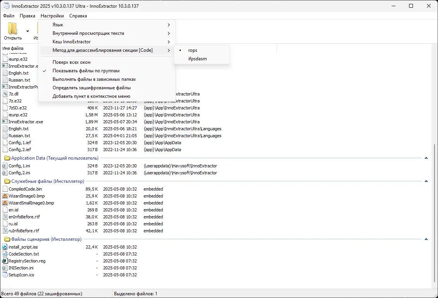
Task: Click the ruInfoBefore.rtf document icon
Action: 5,231
